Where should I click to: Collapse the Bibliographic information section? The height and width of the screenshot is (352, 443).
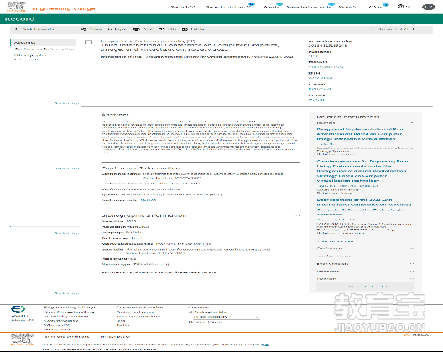click(x=298, y=215)
